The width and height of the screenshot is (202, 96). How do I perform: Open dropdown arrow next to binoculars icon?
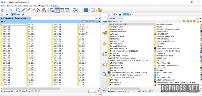(47, 10)
